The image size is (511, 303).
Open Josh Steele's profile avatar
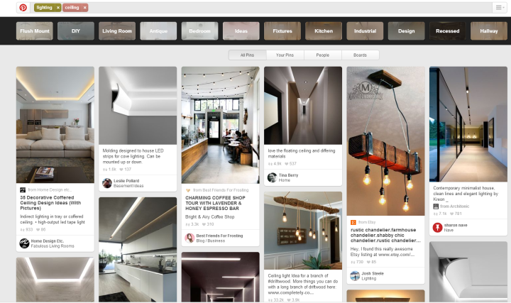(355, 276)
